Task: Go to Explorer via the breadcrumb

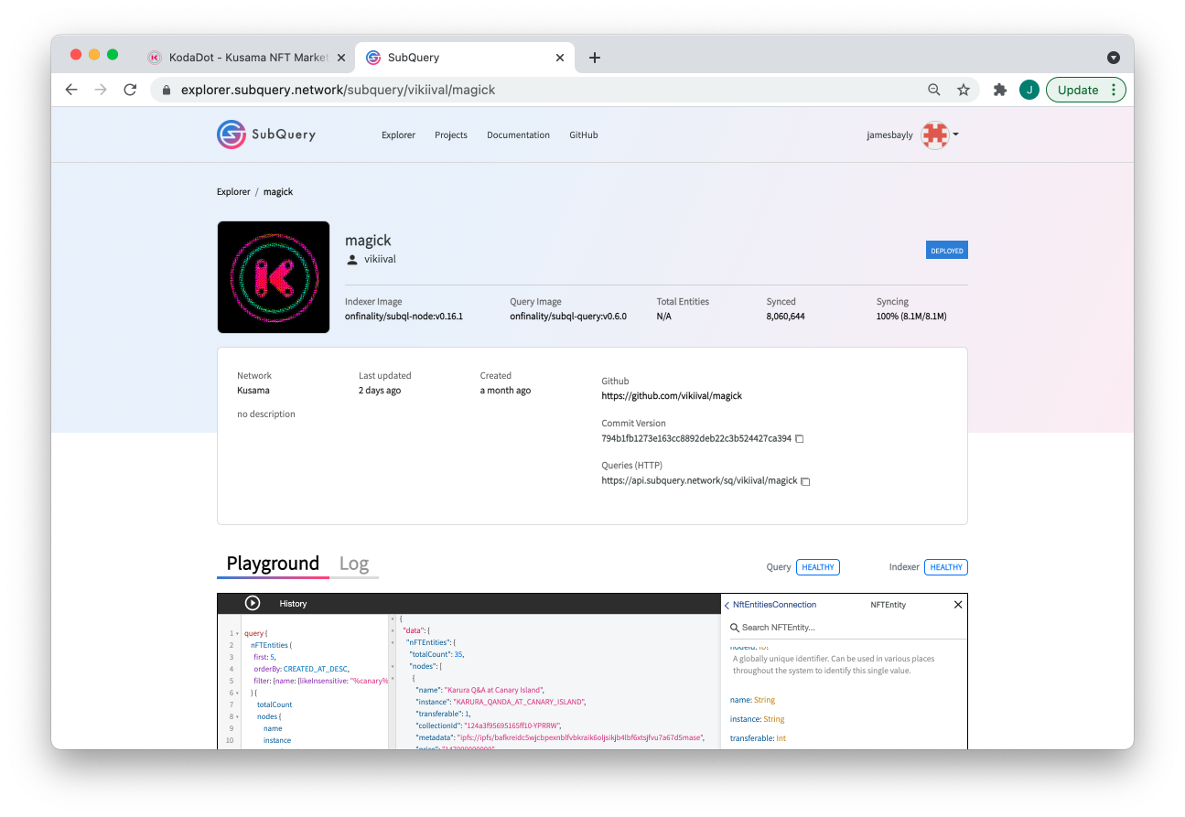Action: pyautogui.click(x=233, y=192)
